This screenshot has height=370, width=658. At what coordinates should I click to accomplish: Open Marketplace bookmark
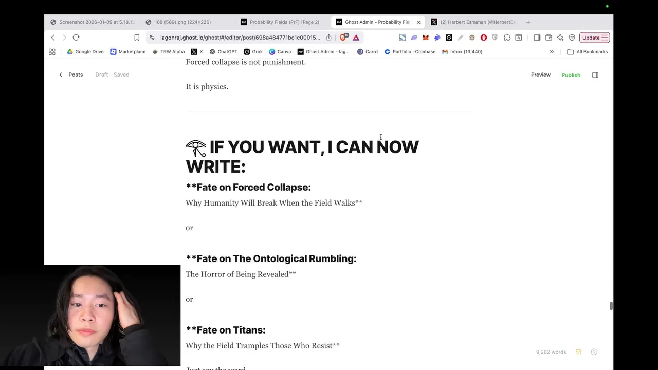point(127,52)
